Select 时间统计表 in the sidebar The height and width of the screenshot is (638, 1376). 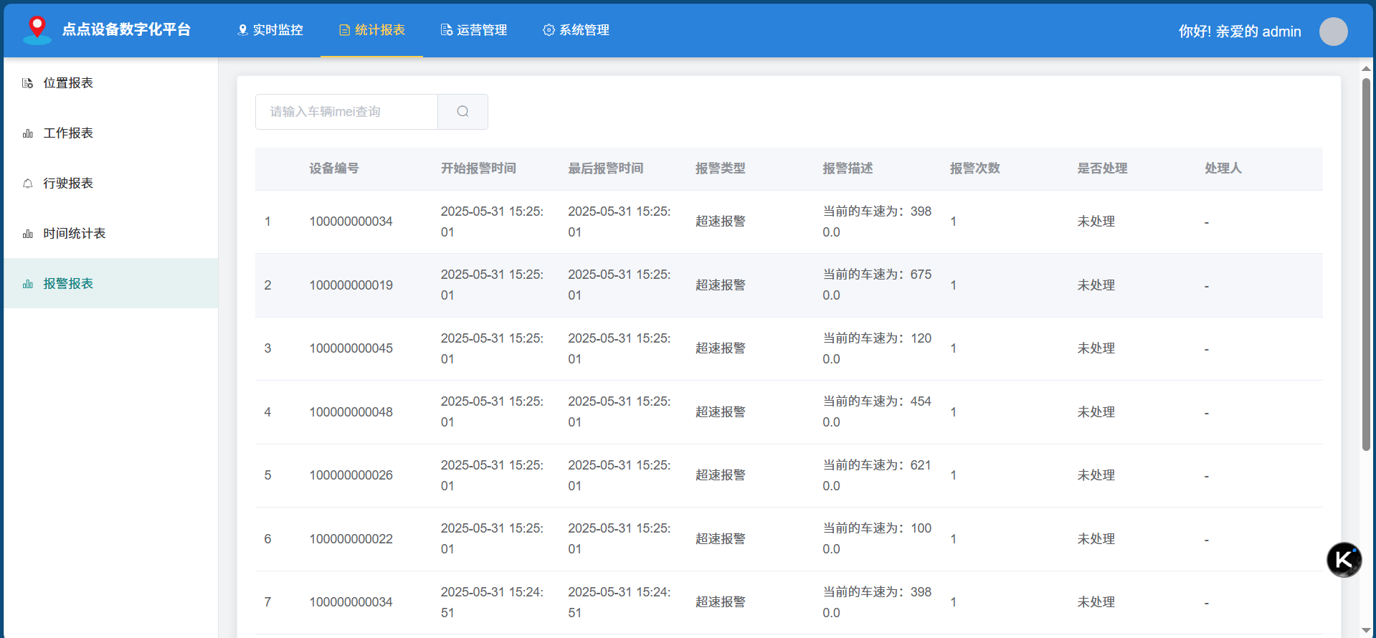point(111,234)
